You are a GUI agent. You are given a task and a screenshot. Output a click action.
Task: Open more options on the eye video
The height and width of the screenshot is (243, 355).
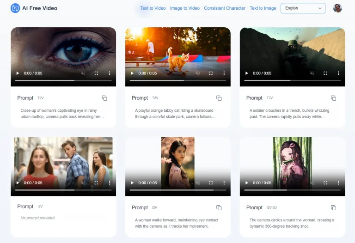[x=110, y=73]
